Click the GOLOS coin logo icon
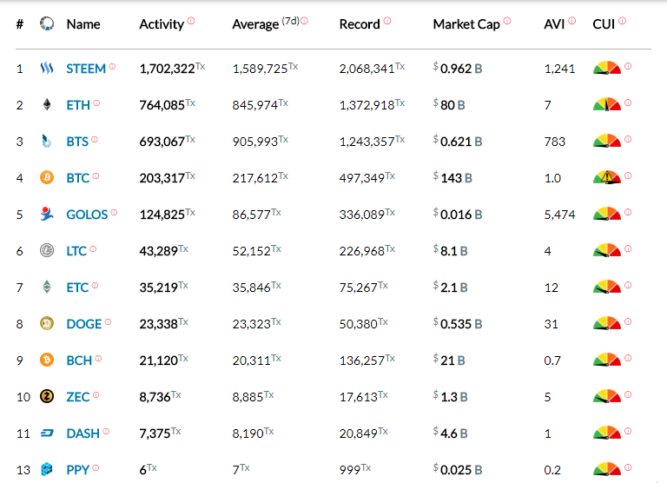 [x=47, y=214]
